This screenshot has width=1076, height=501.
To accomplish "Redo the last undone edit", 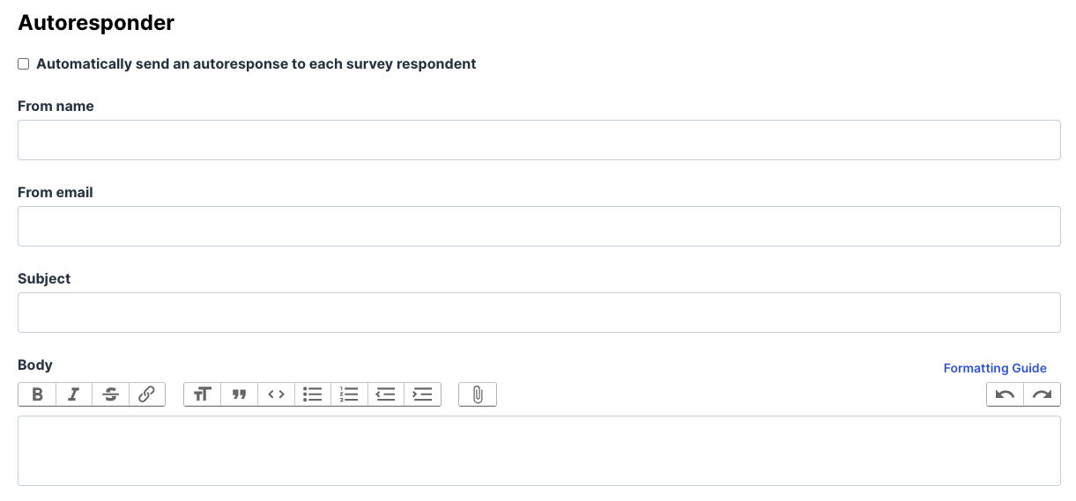I will tap(1042, 394).
